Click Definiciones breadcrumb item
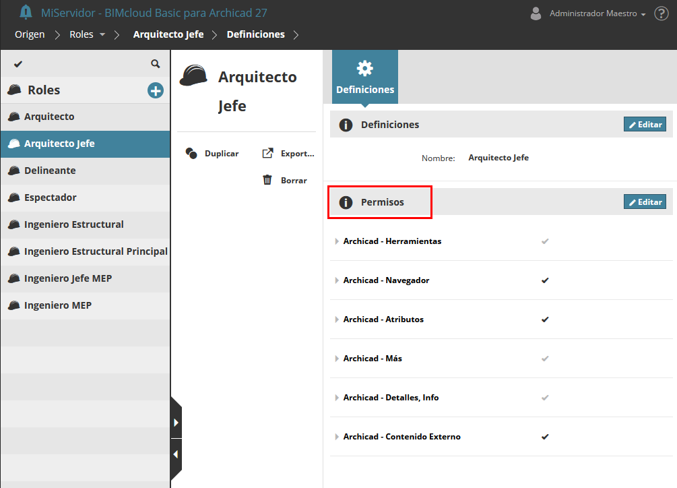Viewport: 677px width, 488px height. pos(255,34)
